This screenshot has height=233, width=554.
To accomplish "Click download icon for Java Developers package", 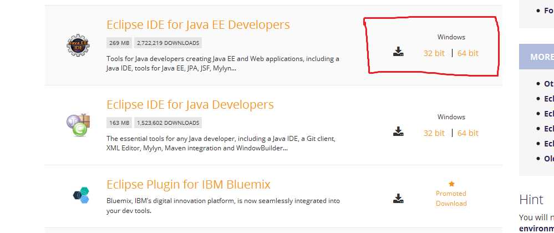I will [398, 131].
